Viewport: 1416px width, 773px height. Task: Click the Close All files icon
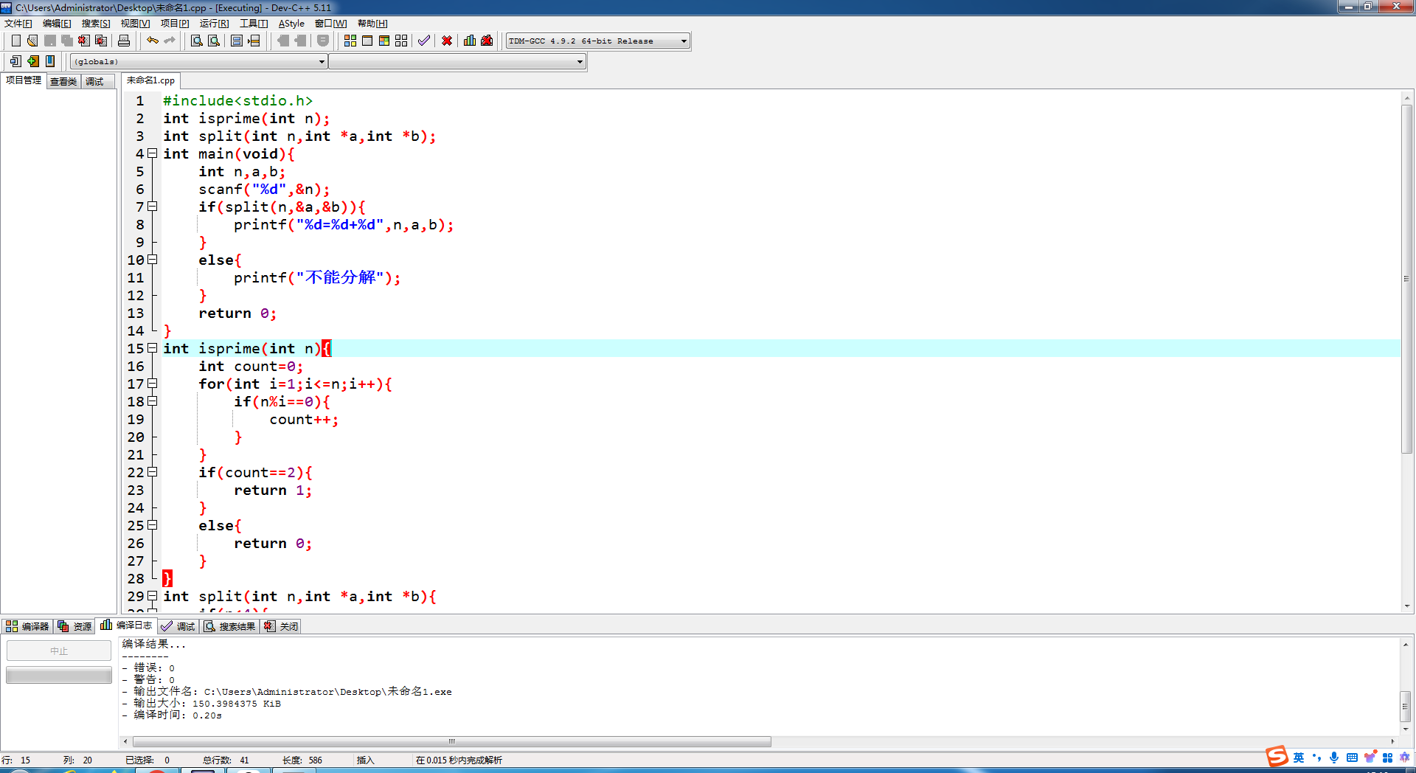(x=101, y=41)
